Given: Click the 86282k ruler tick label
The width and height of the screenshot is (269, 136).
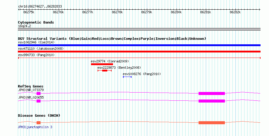Looking at the screenshot, I should [235, 12].
